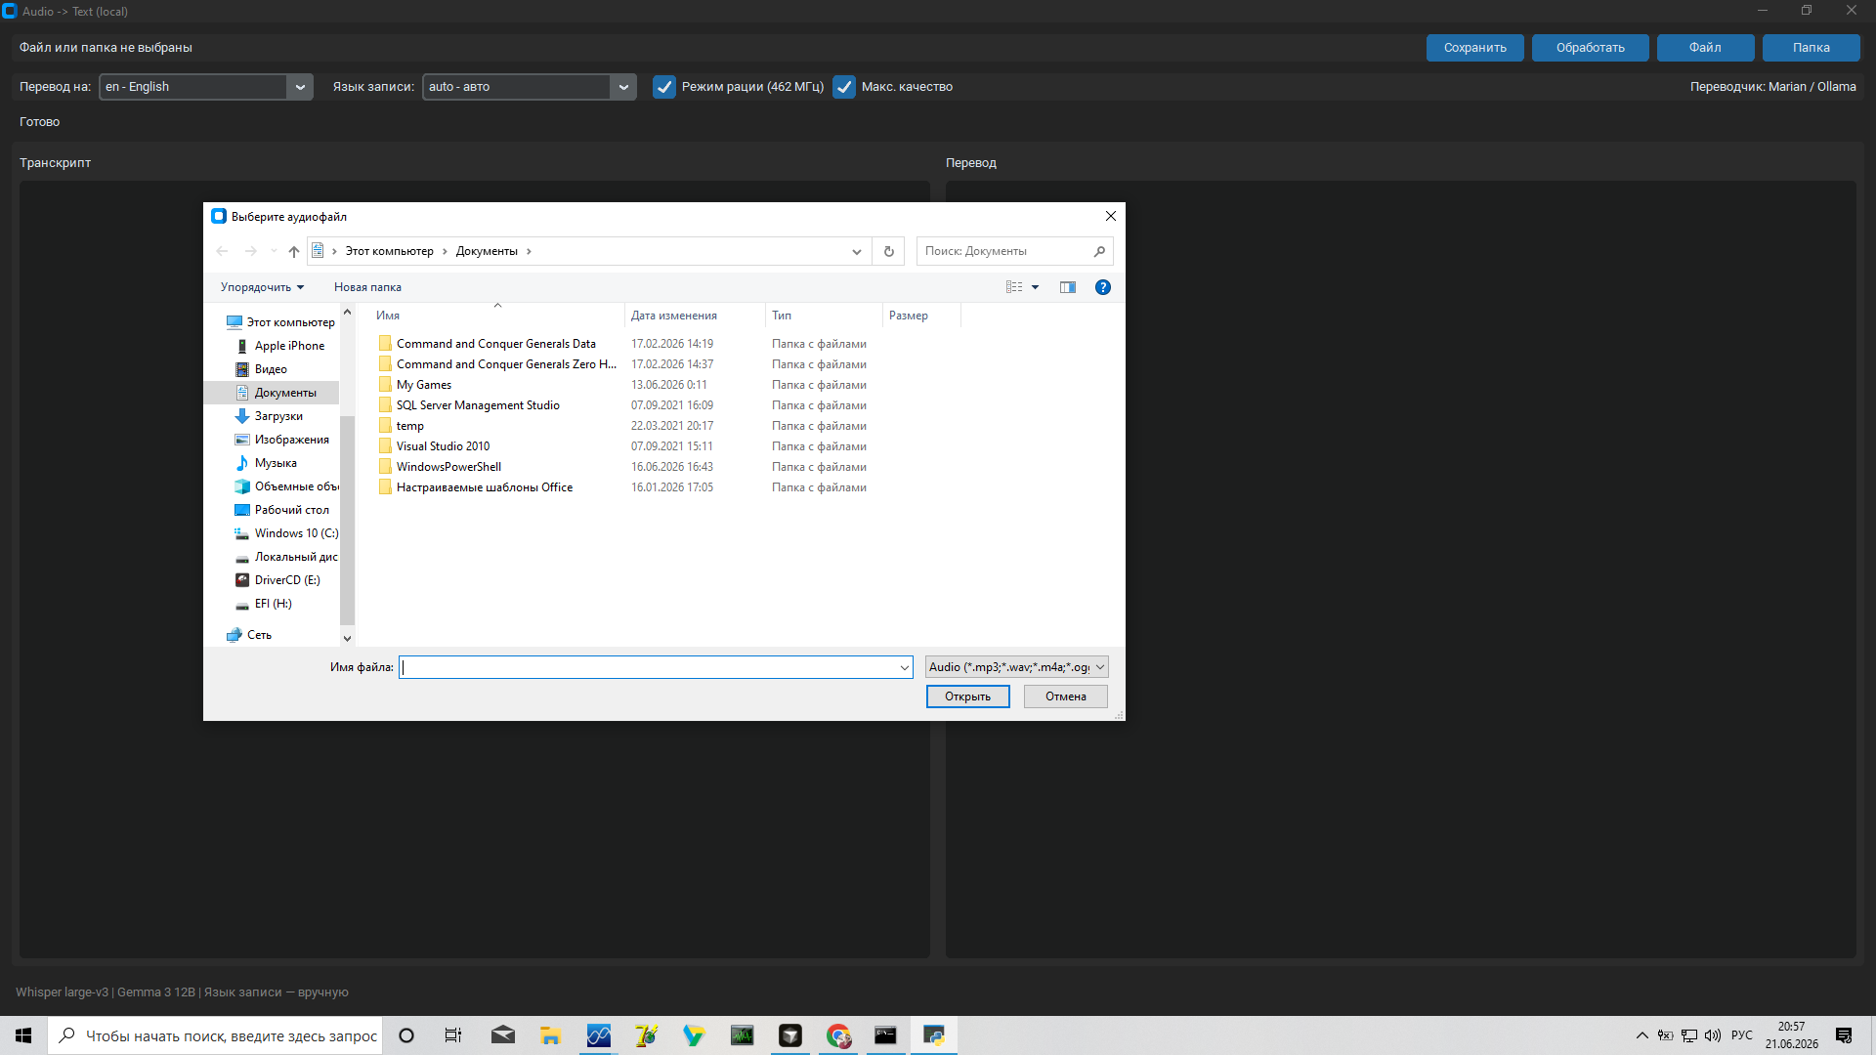Expand the Перевод на language dropdown
The image size is (1876, 1055).
pyautogui.click(x=300, y=87)
